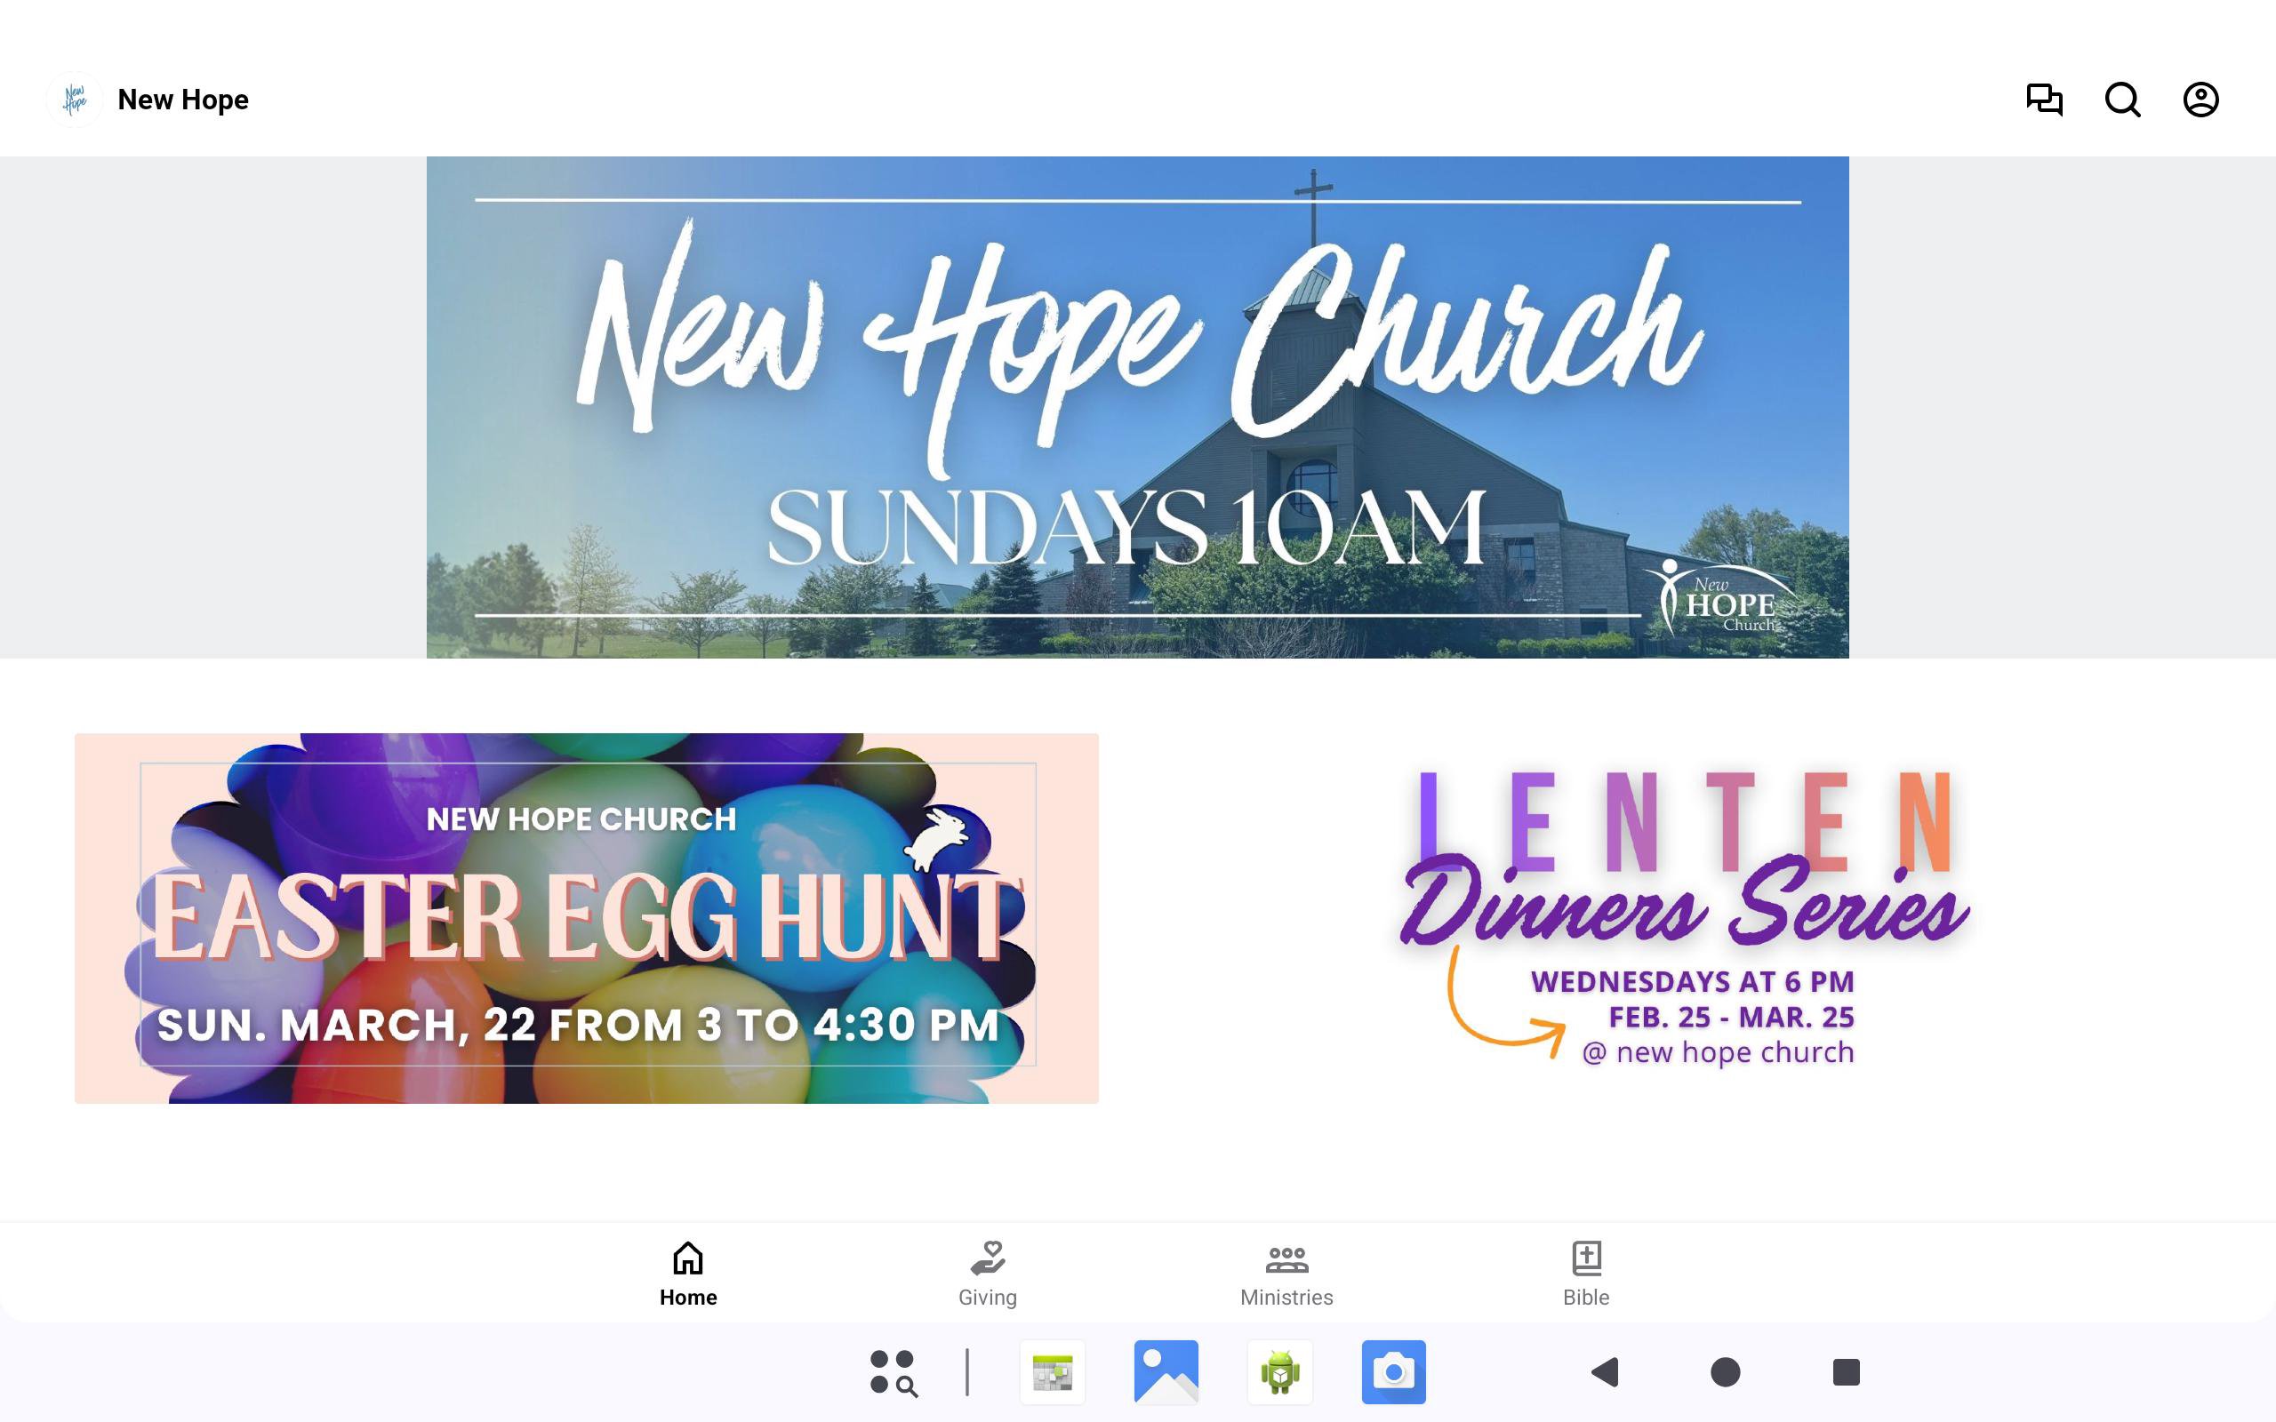Open the New Hope Church Sundays banner

pos(1137,407)
